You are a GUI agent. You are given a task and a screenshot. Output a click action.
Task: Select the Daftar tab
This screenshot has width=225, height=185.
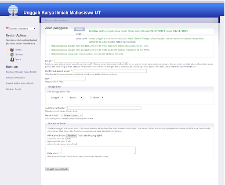pyautogui.click(x=80, y=29)
